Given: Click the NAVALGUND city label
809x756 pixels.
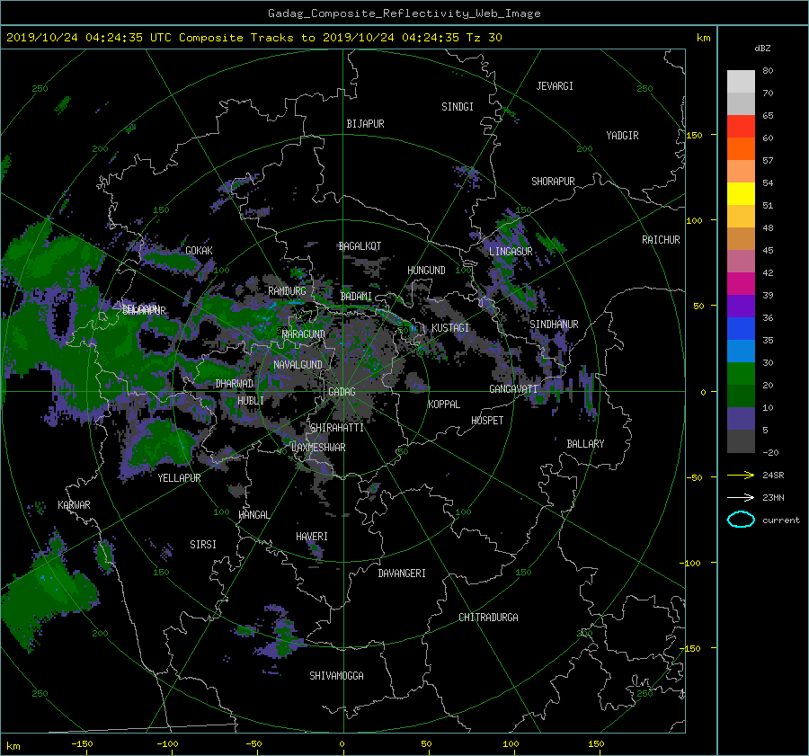Looking at the screenshot, I should coord(298,365).
